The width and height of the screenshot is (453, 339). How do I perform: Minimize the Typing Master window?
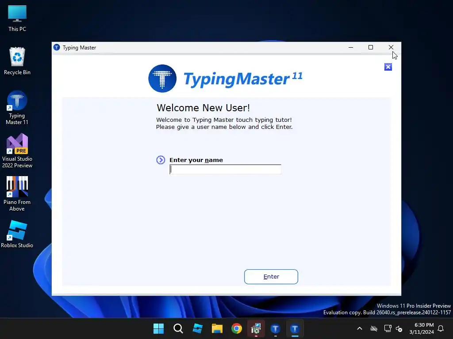point(351,48)
